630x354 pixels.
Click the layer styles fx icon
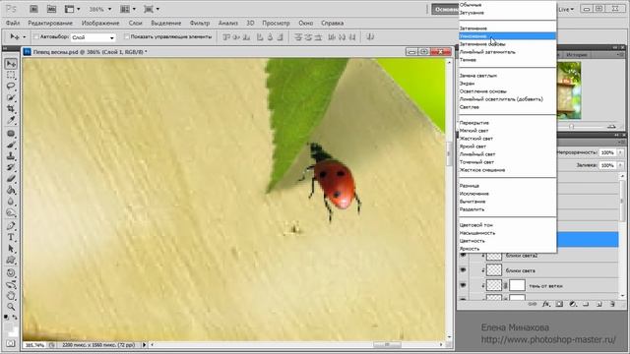coord(545,304)
